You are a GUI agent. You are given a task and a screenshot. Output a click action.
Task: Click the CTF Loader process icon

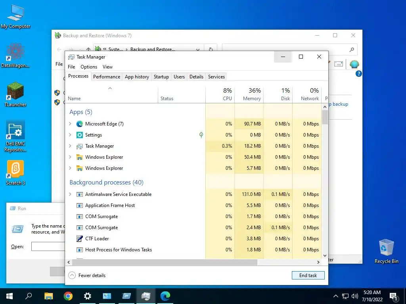[79, 239]
